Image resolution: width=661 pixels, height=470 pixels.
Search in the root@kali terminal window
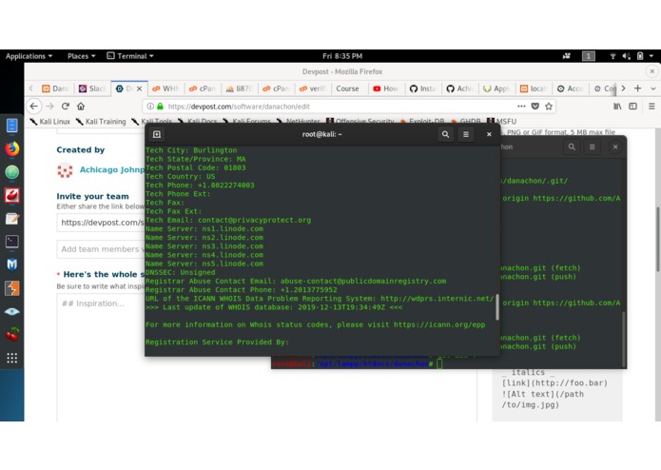(x=445, y=134)
